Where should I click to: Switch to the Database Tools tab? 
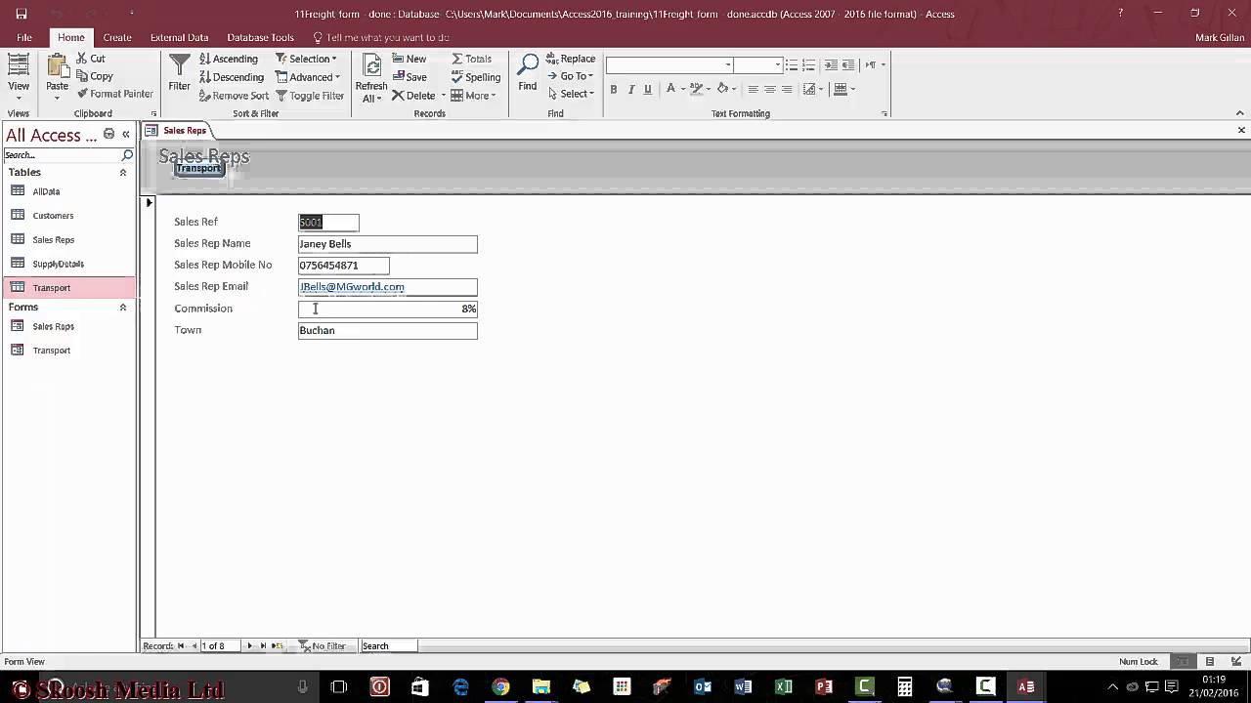tap(260, 37)
